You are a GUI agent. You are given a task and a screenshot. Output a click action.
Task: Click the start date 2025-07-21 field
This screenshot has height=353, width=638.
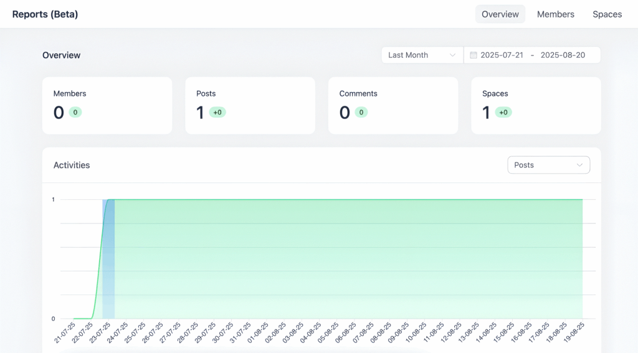[x=502, y=55]
